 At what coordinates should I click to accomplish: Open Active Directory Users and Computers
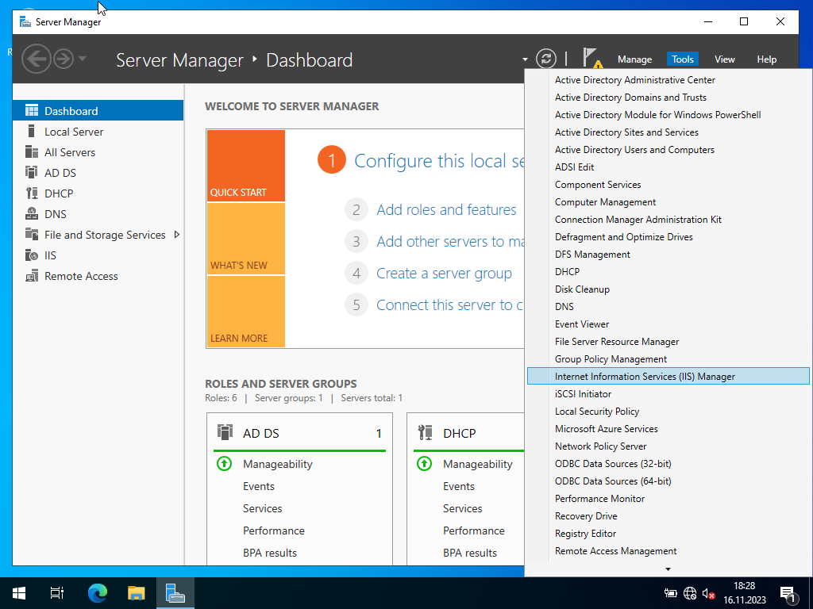(668, 150)
